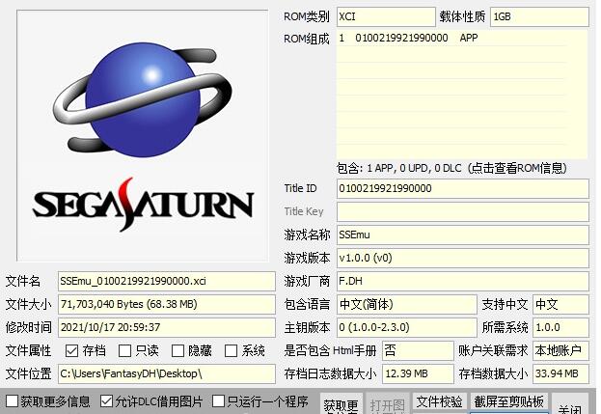The width and height of the screenshot is (601, 414).
Task: Click the Title ID field
Action: (463, 188)
